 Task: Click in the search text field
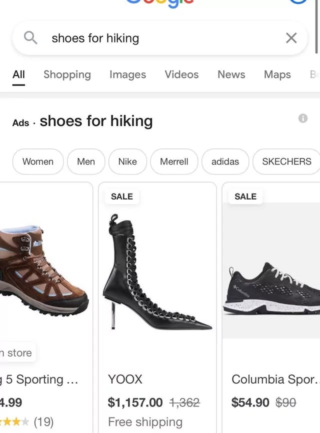[160, 38]
